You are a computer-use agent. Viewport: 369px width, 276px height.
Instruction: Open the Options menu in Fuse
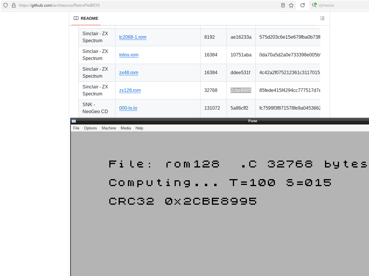90,128
